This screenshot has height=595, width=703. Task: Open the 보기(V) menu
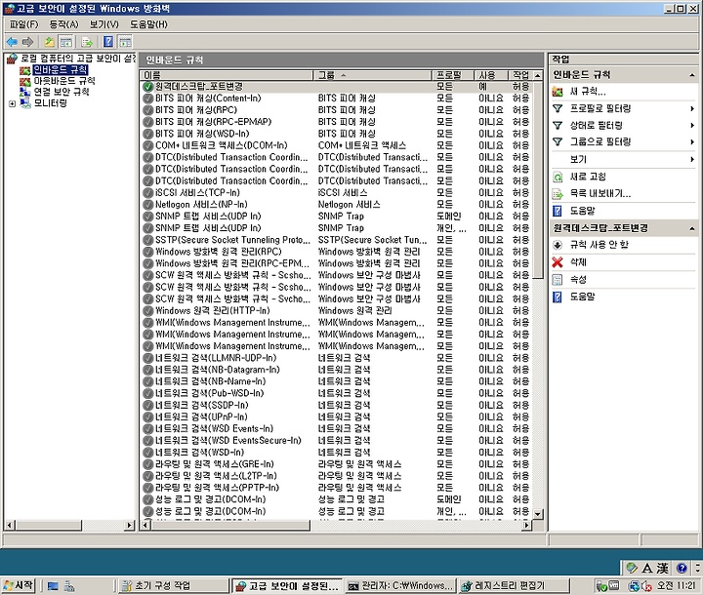[104, 24]
